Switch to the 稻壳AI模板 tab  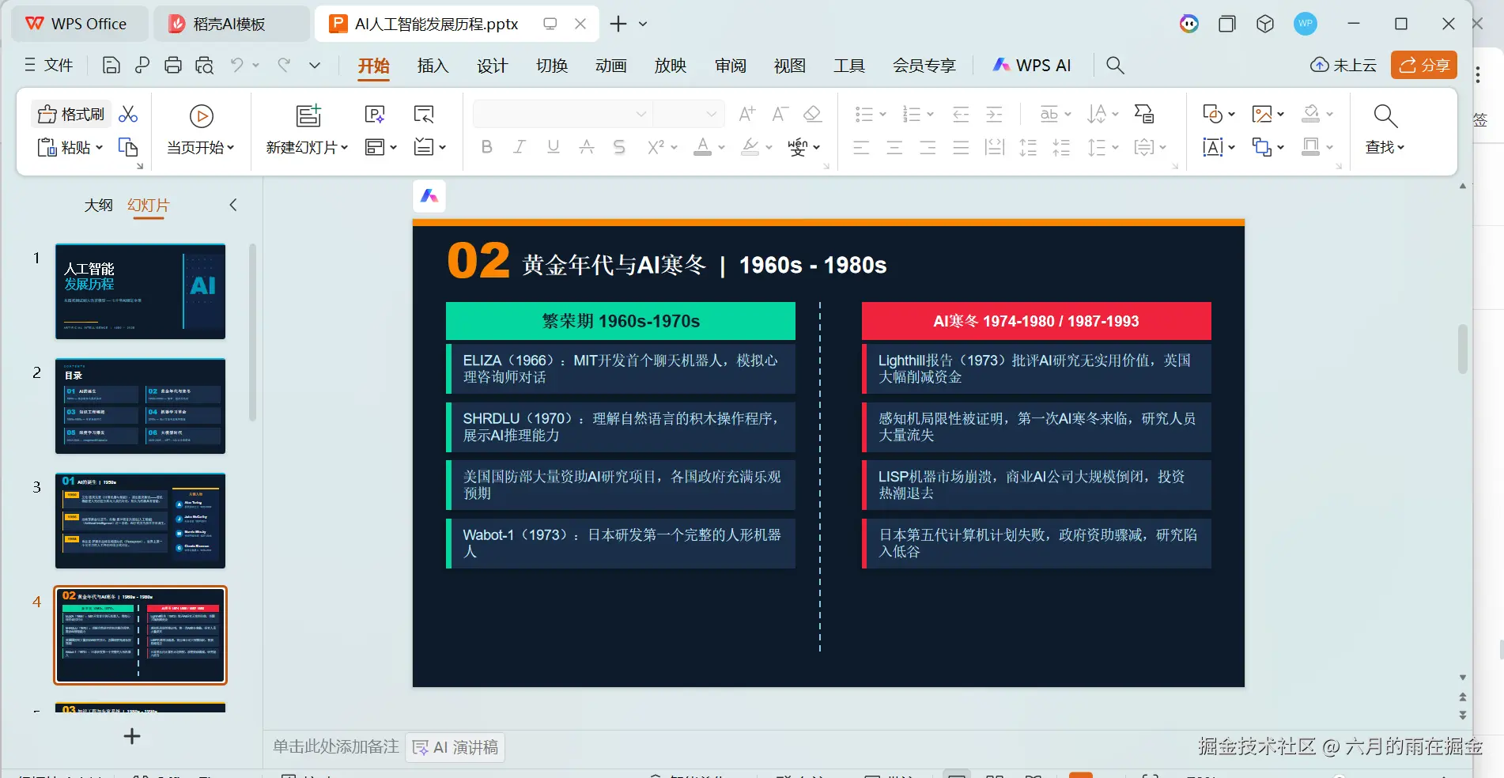coord(229,24)
